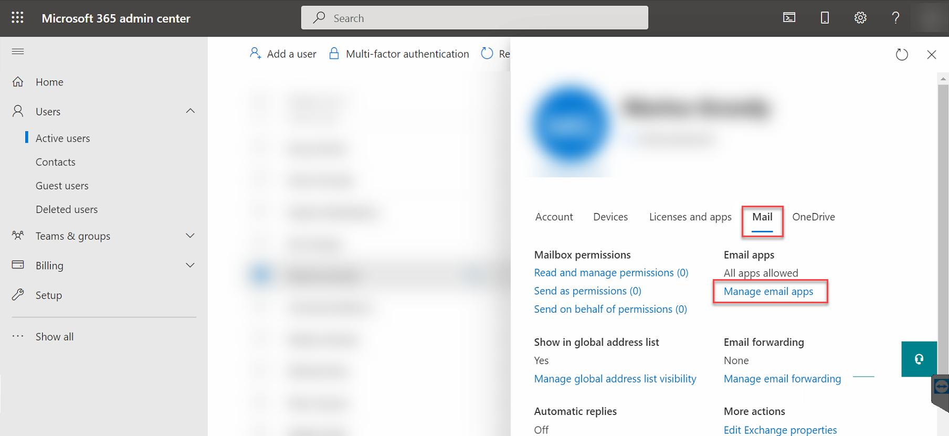
Task: Click the help question mark icon
Action: click(895, 18)
